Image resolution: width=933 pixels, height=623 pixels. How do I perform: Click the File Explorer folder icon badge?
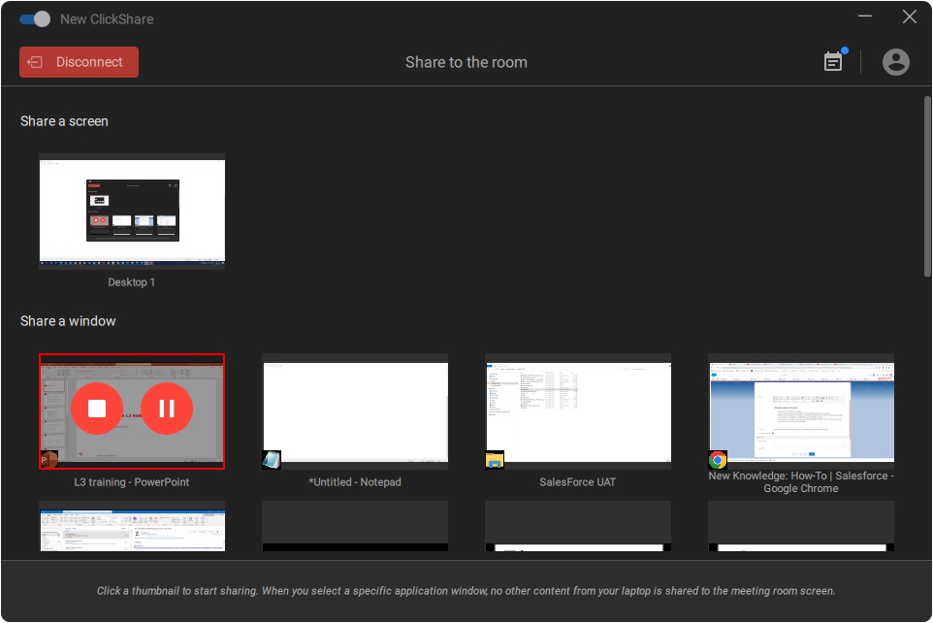(x=495, y=460)
